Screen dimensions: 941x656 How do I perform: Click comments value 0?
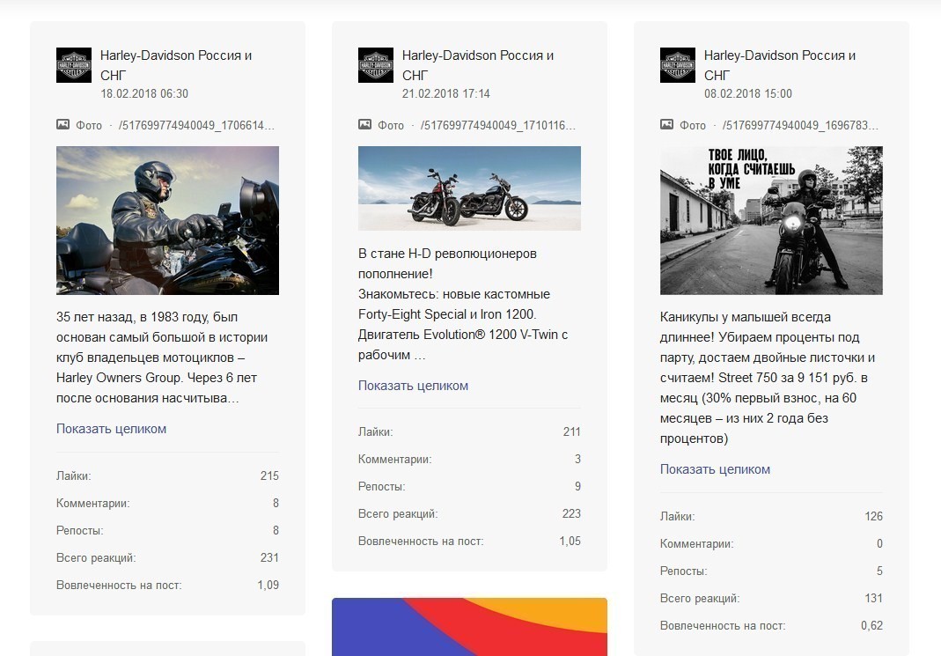click(x=879, y=544)
